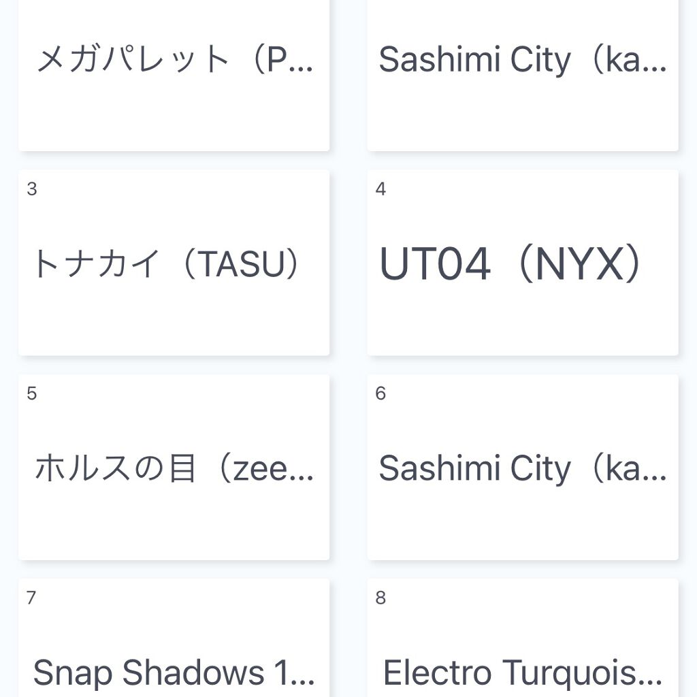Tap the ホルスの目 card title
Viewport: 697px width, 697px height.
pyautogui.click(x=174, y=469)
